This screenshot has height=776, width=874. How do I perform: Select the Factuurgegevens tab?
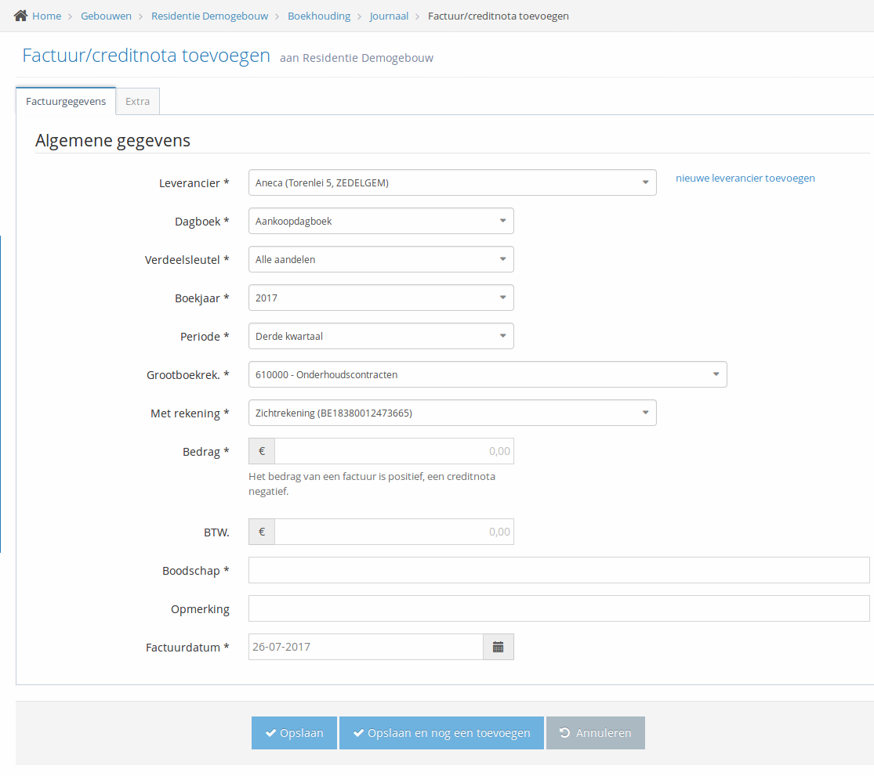click(66, 101)
